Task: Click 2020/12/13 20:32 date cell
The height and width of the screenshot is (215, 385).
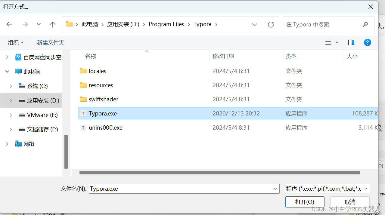Action: pos(236,113)
